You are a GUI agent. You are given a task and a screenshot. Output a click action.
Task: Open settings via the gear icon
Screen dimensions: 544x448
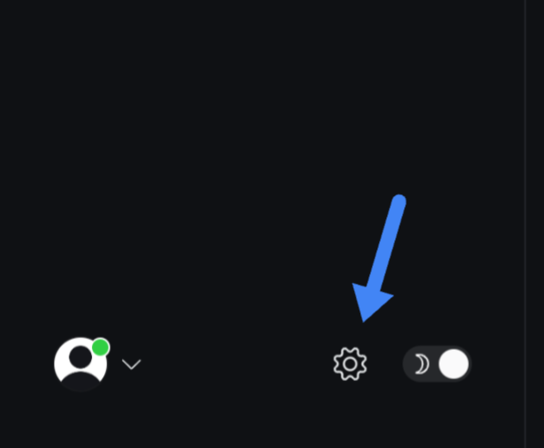pyautogui.click(x=350, y=364)
